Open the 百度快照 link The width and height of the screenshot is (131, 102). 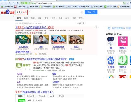tap(51, 70)
